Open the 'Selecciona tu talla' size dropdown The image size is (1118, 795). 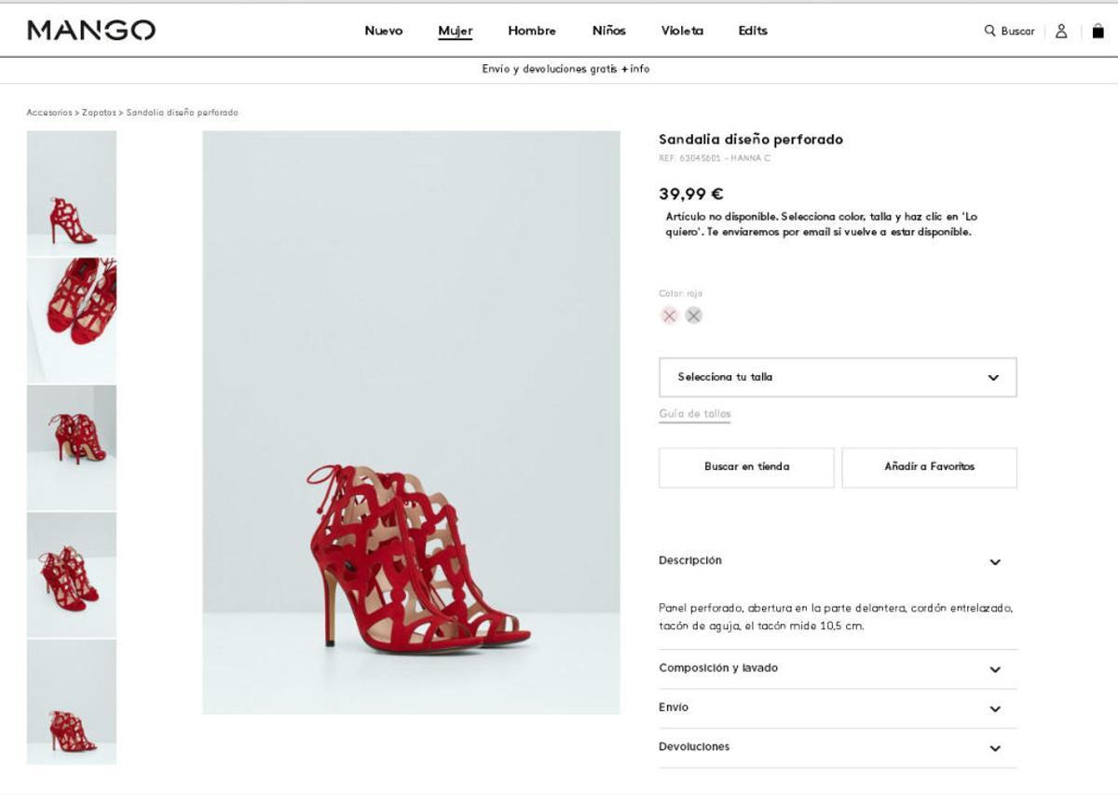(837, 377)
